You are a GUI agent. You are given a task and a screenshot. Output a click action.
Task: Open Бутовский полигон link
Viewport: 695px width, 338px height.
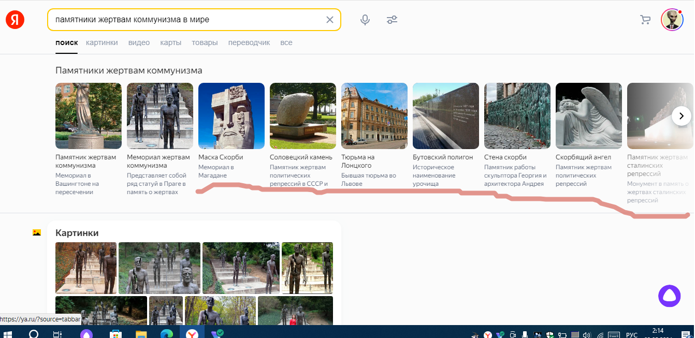coord(443,157)
